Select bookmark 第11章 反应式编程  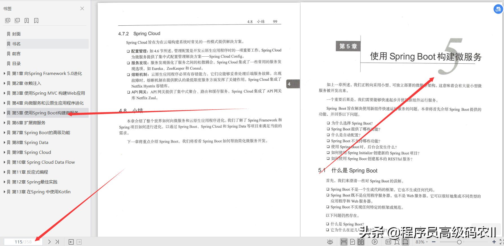click(30, 172)
